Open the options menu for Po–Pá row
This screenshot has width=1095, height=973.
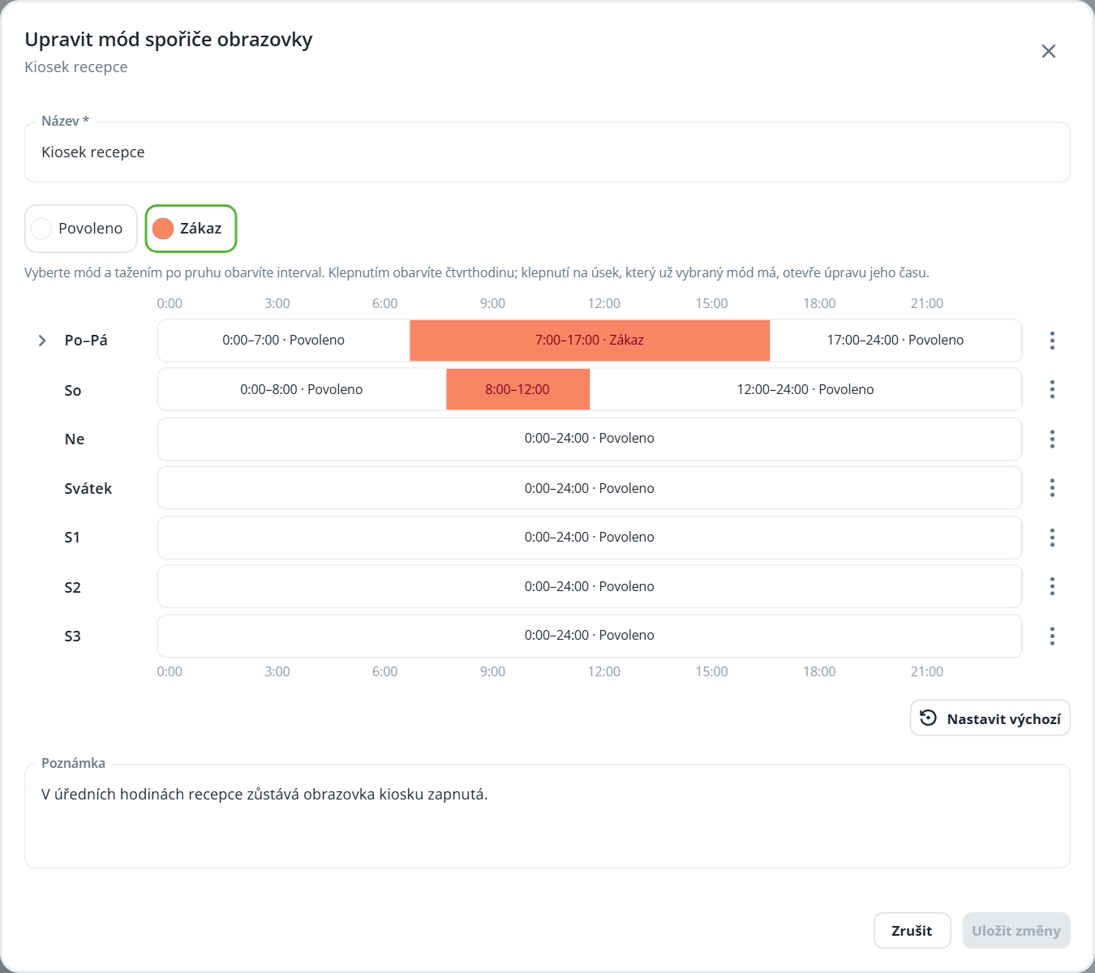[x=1052, y=341]
